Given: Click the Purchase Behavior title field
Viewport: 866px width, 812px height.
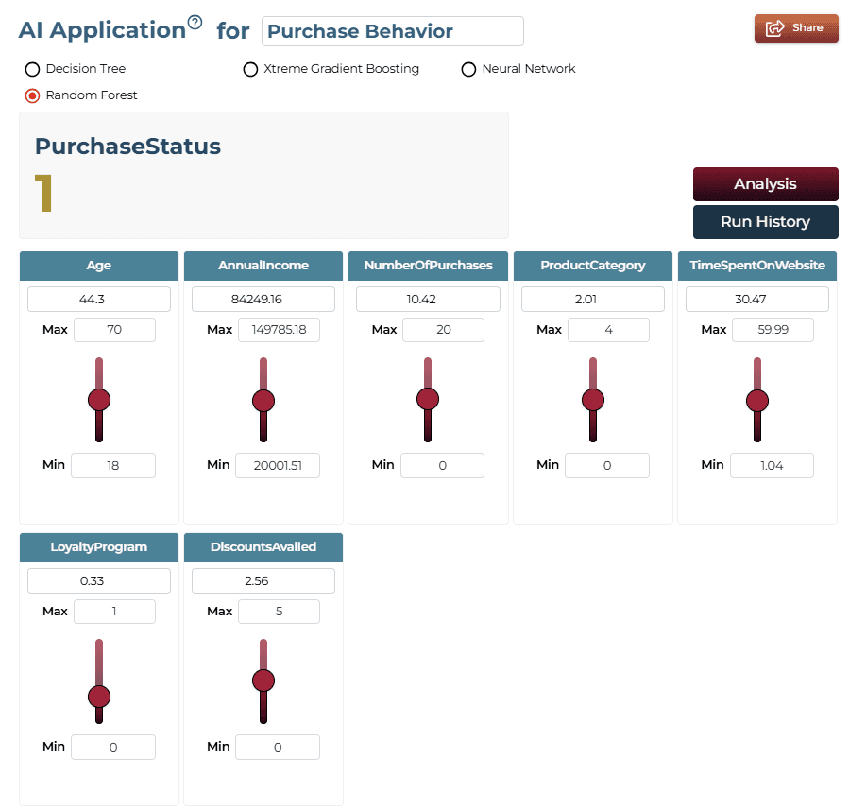Looking at the screenshot, I should pyautogui.click(x=393, y=31).
